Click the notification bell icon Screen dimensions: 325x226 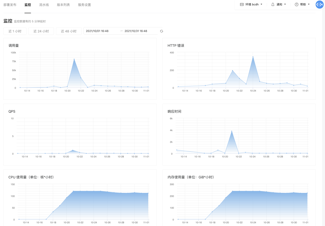(x=273, y=5)
